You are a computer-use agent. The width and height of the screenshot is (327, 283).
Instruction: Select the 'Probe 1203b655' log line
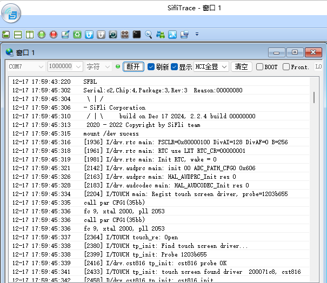click(159, 254)
